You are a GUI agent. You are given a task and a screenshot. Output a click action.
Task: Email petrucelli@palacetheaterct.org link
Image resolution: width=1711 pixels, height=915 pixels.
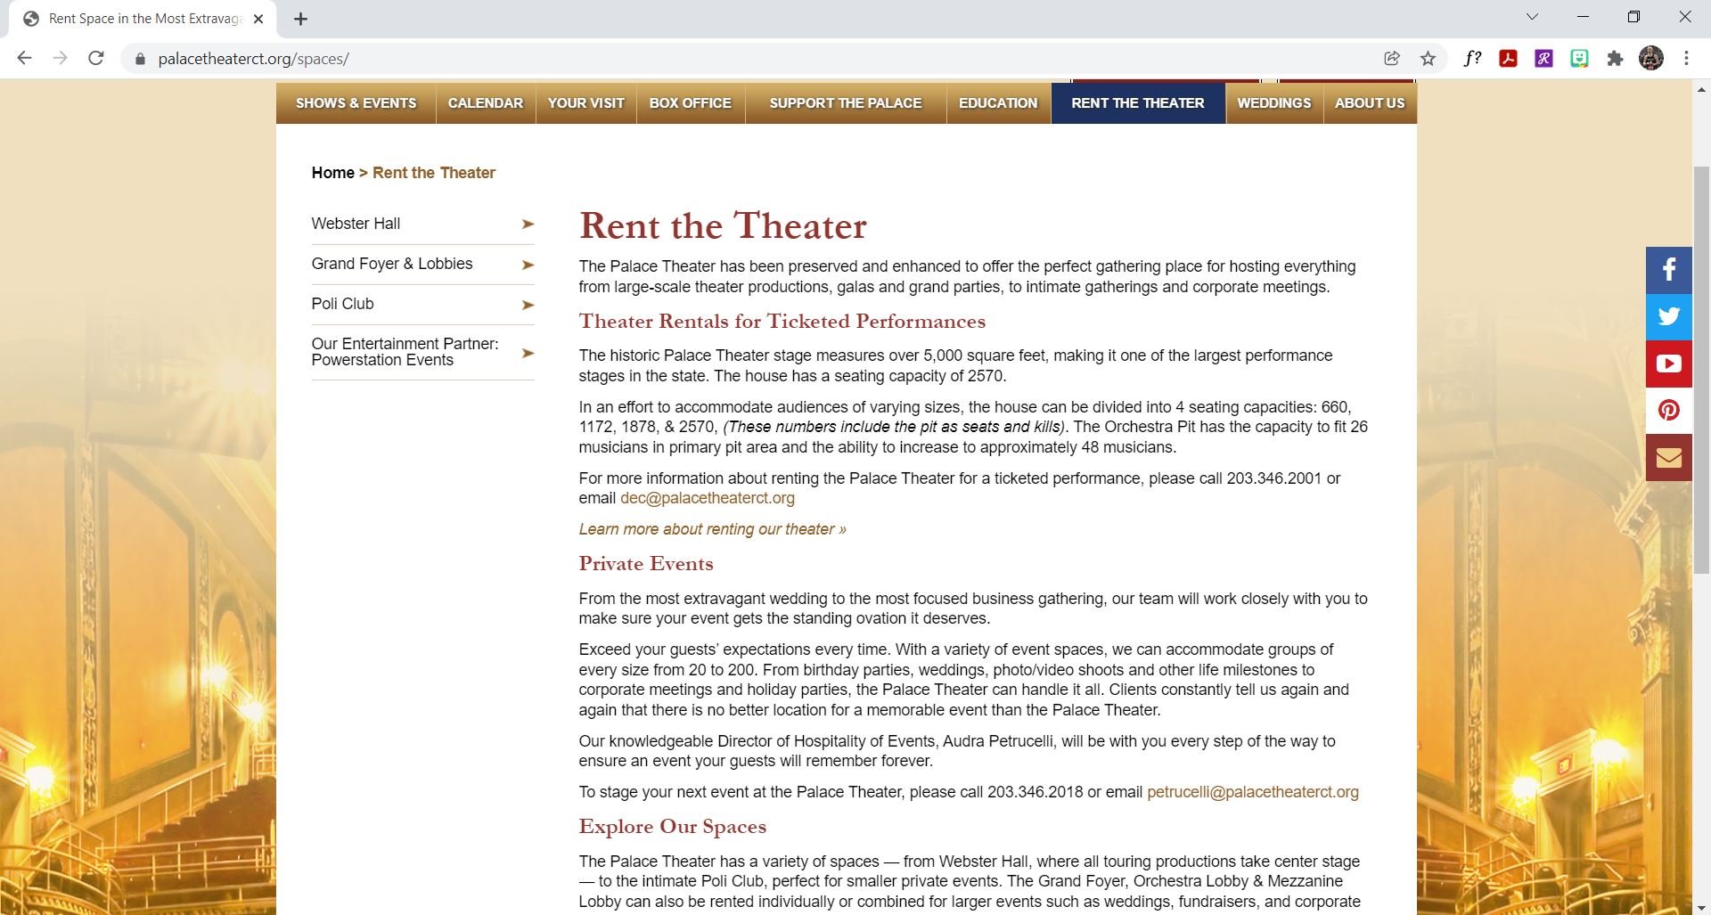(1252, 792)
